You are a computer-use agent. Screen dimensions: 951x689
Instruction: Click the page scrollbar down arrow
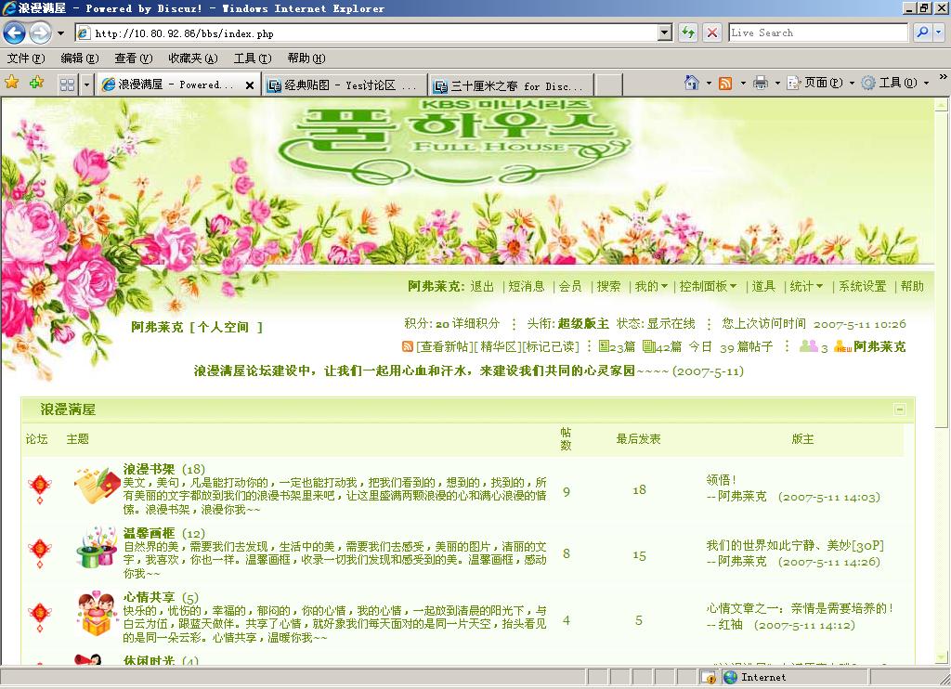coord(942,657)
